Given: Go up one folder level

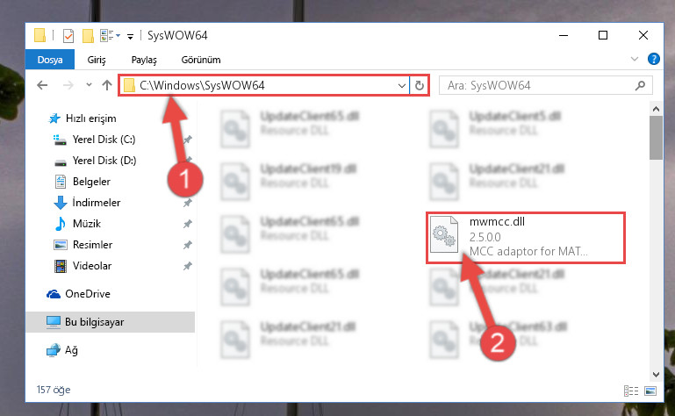Looking at the screenshot, I should [x=107, y=85].
